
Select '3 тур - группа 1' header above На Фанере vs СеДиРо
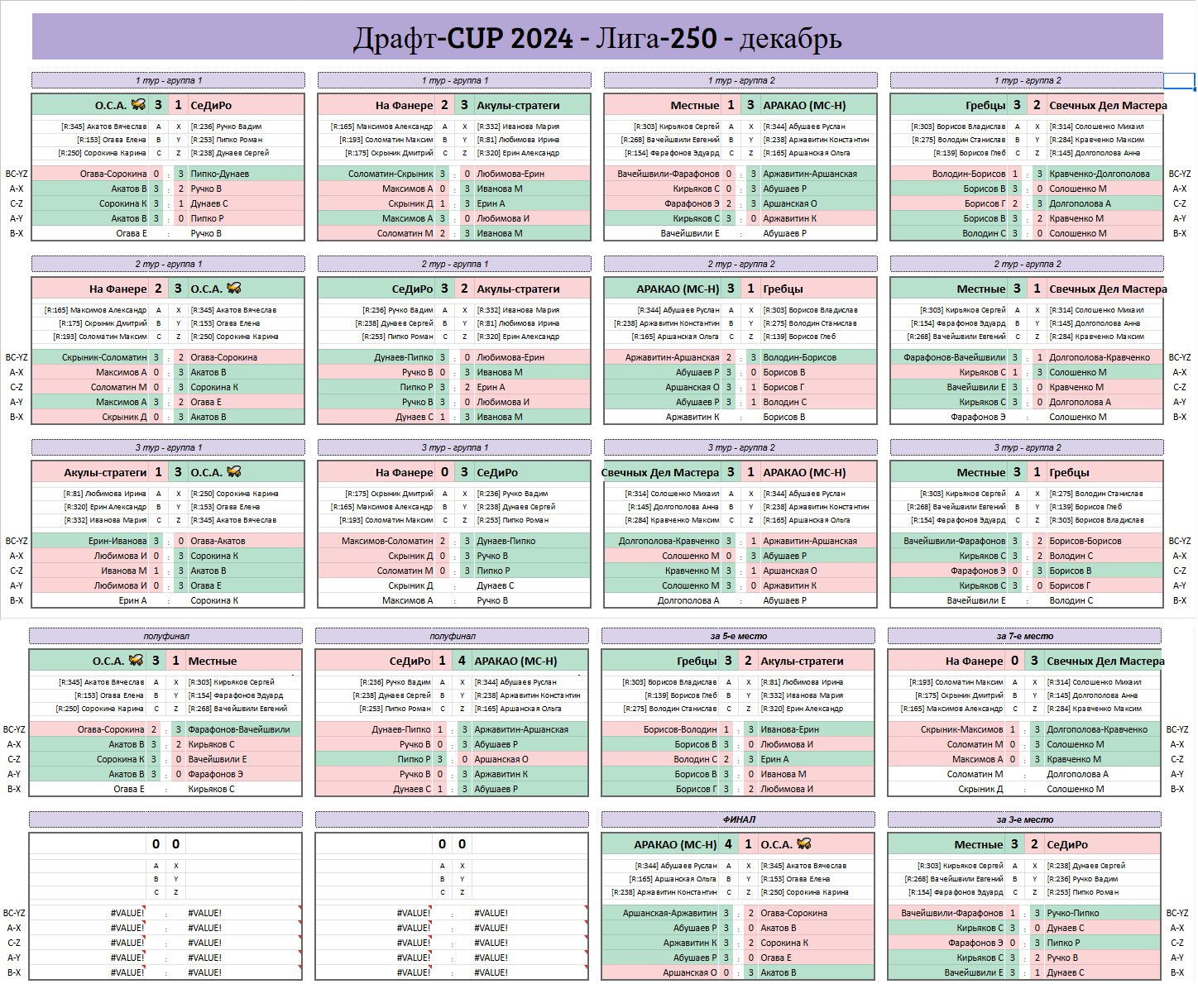(454, 447)
